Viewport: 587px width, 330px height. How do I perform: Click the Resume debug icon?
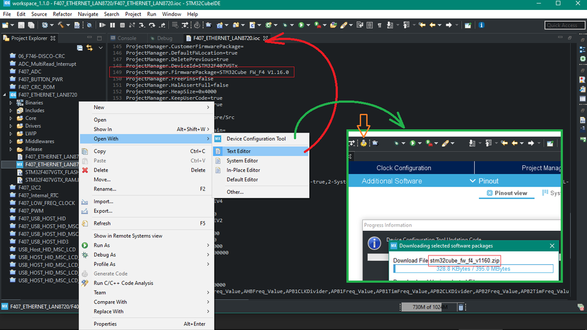pyautogui.click(x=102, y=25)
